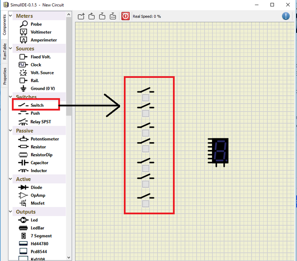Click the Save Circuit As toolbar icon

coord(113,16)
